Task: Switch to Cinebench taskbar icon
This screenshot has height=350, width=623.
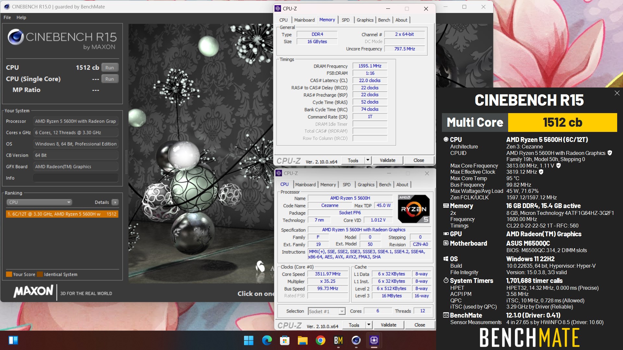Action: coord(356,340)
